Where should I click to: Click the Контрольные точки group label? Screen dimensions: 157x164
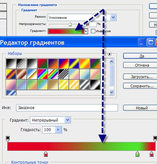(30, 162)
